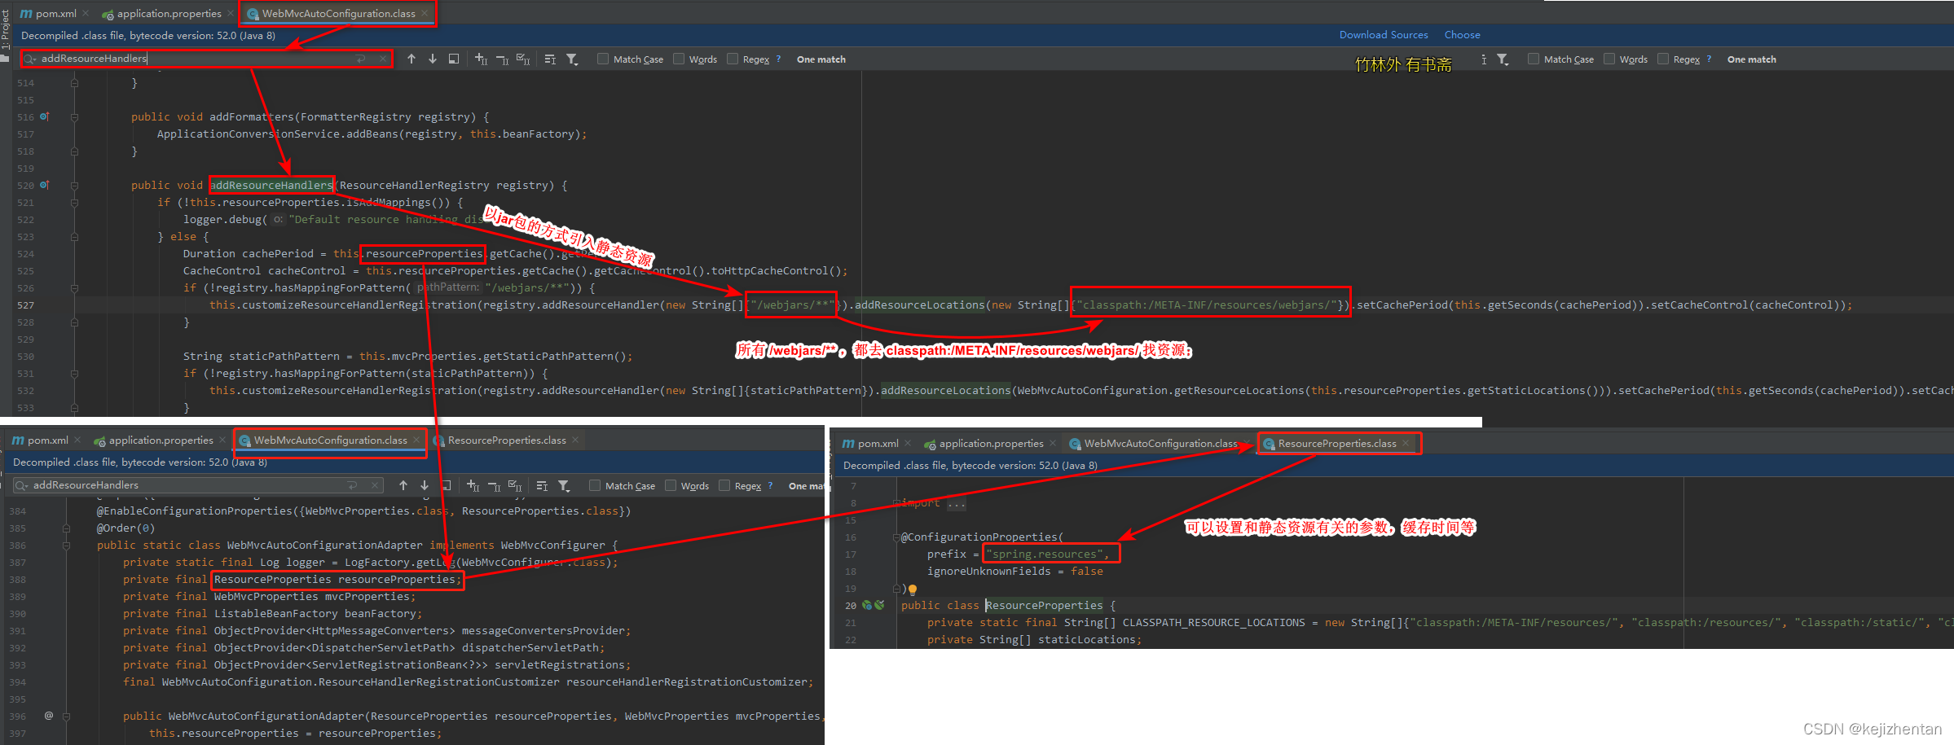The width and height of the screenshot is (1954, 745).
Task: Enable Words checkbox in bottom-left window
Action: tap(671, 485)
